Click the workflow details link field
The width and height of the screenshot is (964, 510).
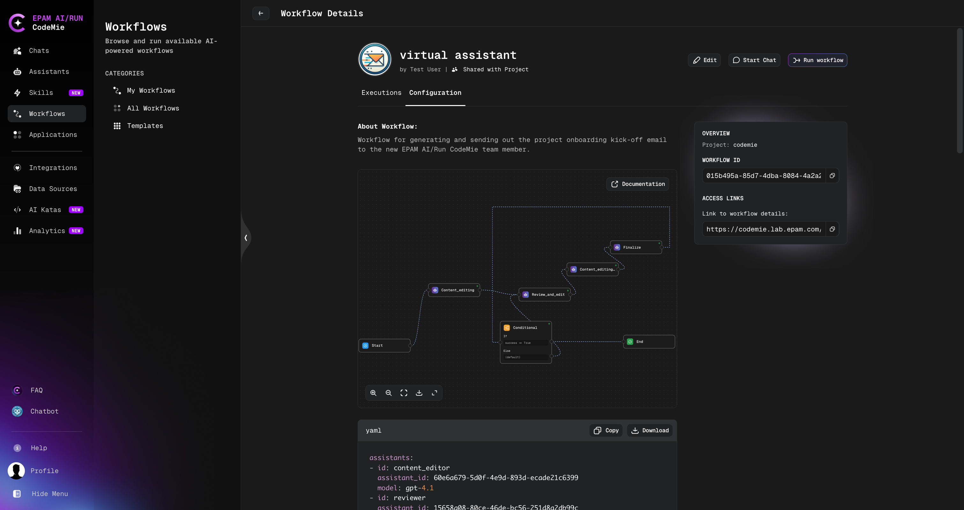tap(764, 229)
